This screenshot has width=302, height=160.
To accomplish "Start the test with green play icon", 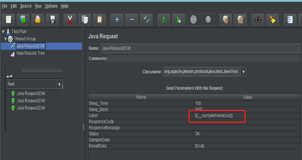I will pyautogui.click(x=164, y=19).
